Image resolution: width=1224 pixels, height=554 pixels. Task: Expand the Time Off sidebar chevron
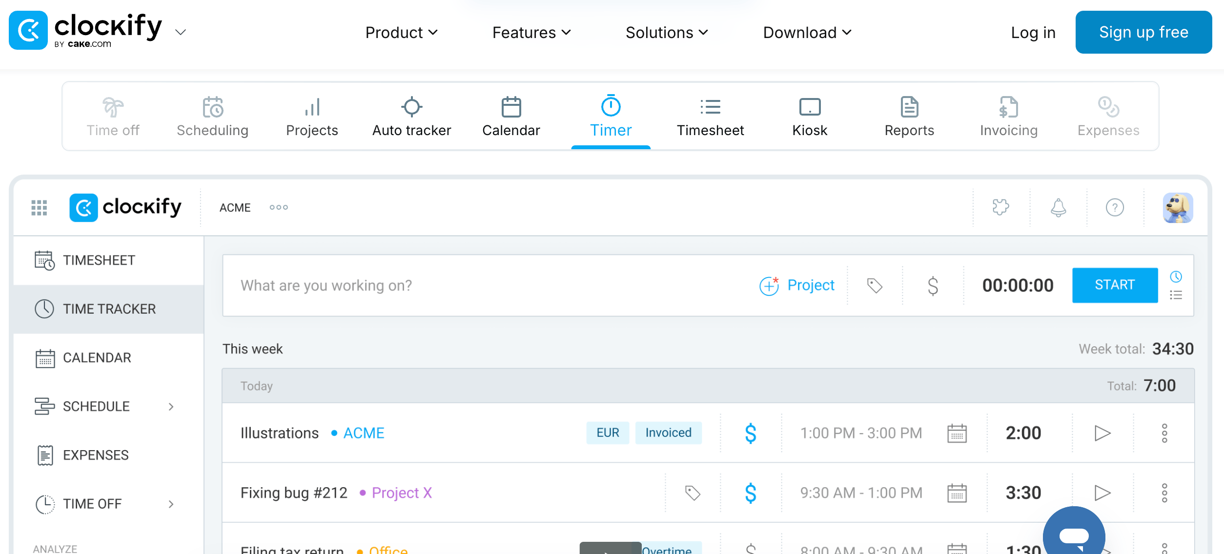(171, 504)
